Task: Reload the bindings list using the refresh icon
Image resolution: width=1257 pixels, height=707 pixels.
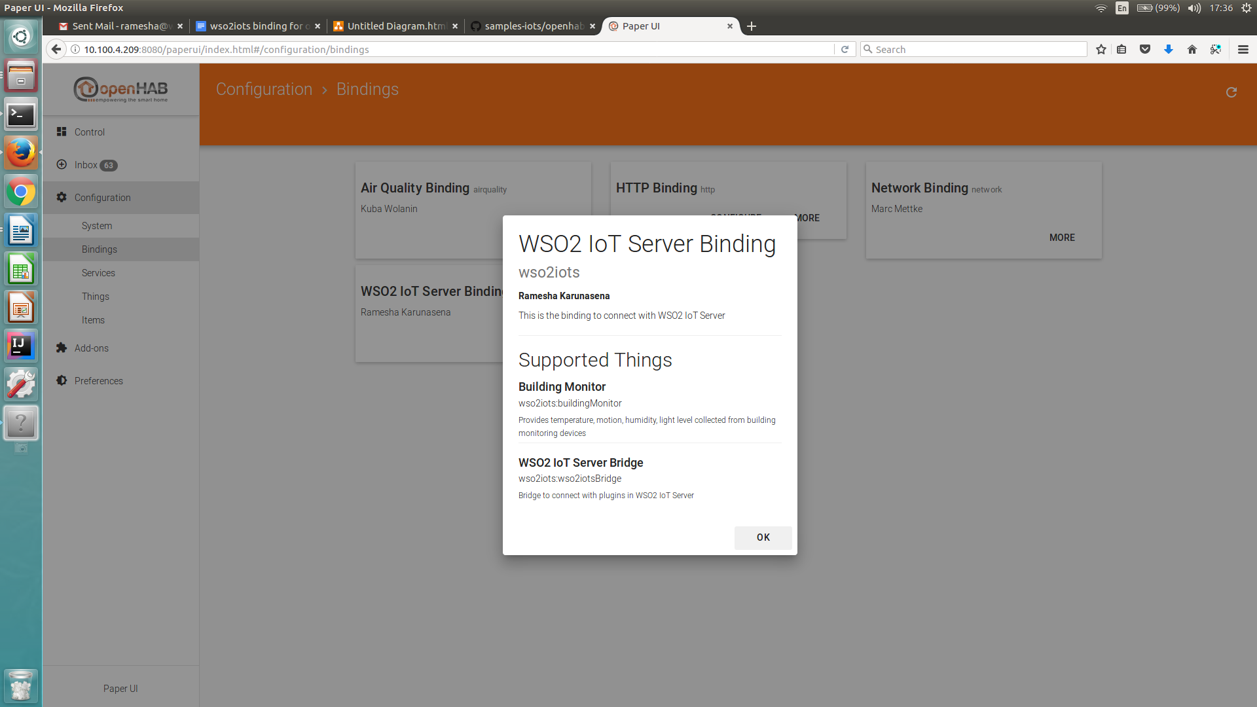Action: click(1231, 92)
